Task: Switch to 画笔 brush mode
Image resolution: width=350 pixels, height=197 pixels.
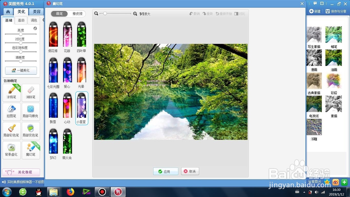Action: coord(59,14)
